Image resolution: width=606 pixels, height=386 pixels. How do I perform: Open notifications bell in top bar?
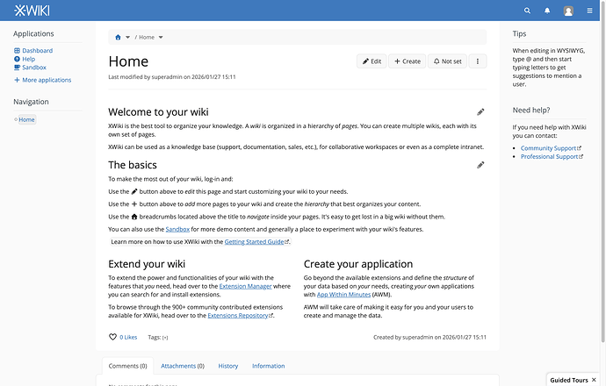point(547,11)
